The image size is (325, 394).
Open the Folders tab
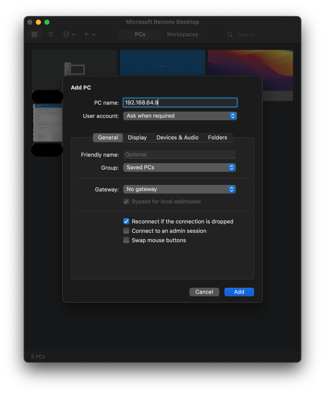tap(218, 138)
